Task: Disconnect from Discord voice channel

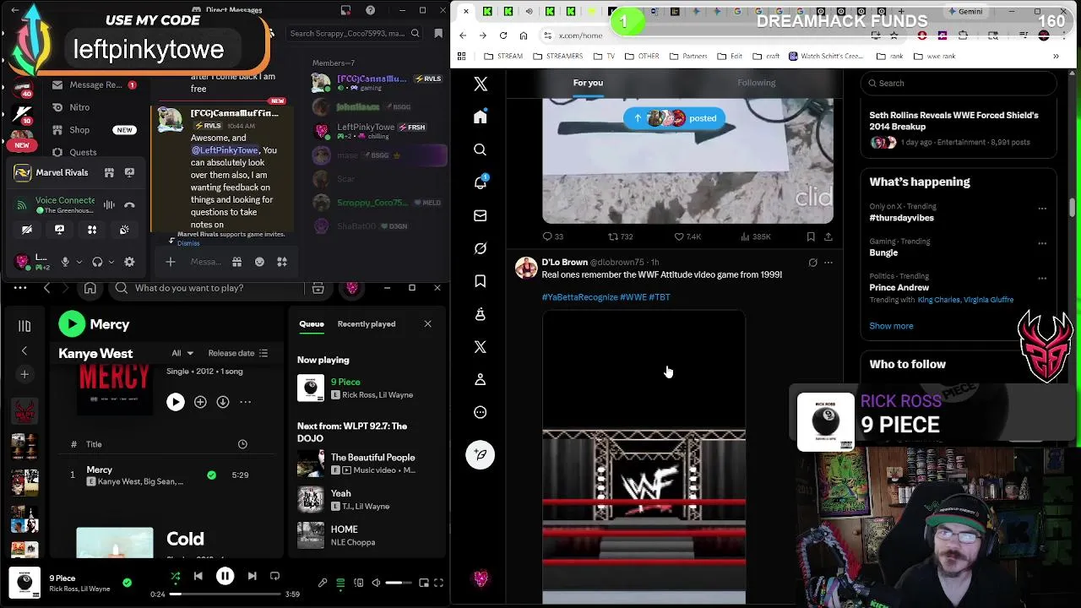Action: pos(129,205)
